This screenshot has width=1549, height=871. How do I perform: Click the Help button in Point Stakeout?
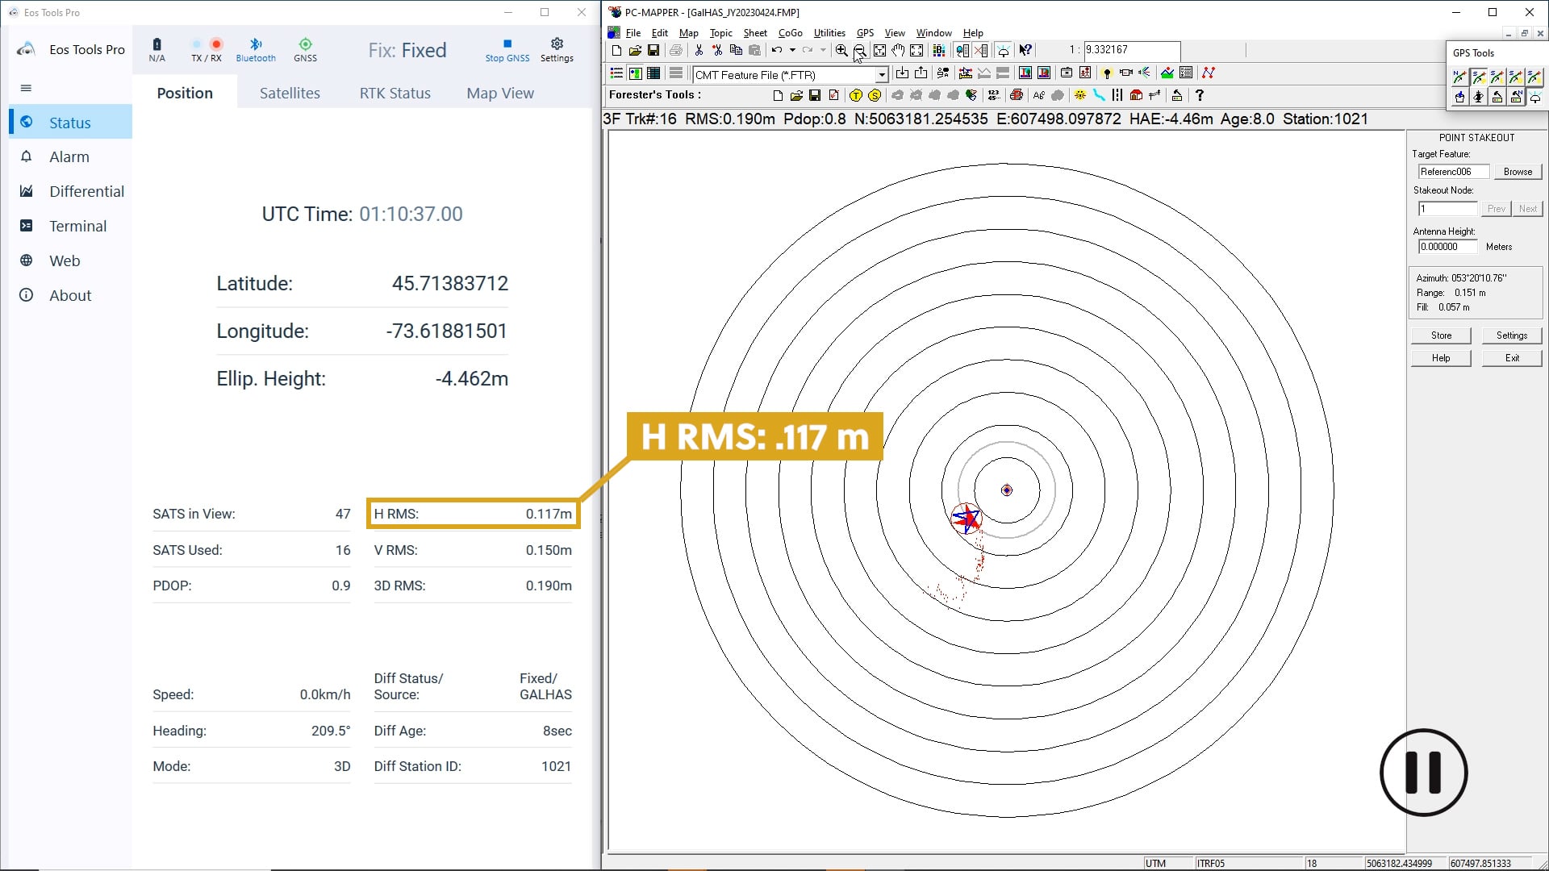pos(1442,356)
